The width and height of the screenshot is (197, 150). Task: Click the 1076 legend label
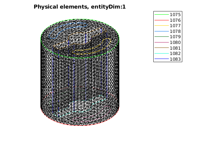(x=175, y=20)
